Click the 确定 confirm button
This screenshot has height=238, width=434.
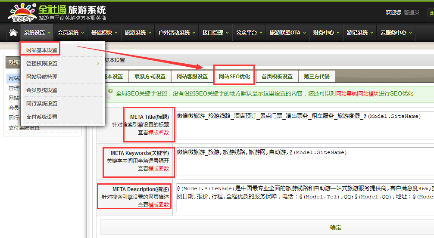335,227
